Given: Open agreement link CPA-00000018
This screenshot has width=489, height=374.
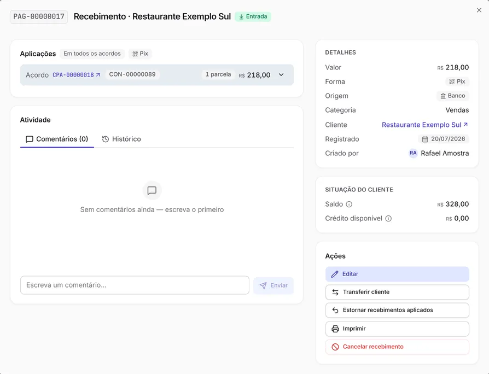Looking at the screenshot, I should pyautogui.click(x=77, y=75).
